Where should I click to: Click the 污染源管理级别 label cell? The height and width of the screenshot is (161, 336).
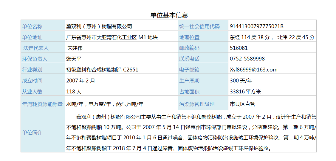pos(197,104)
